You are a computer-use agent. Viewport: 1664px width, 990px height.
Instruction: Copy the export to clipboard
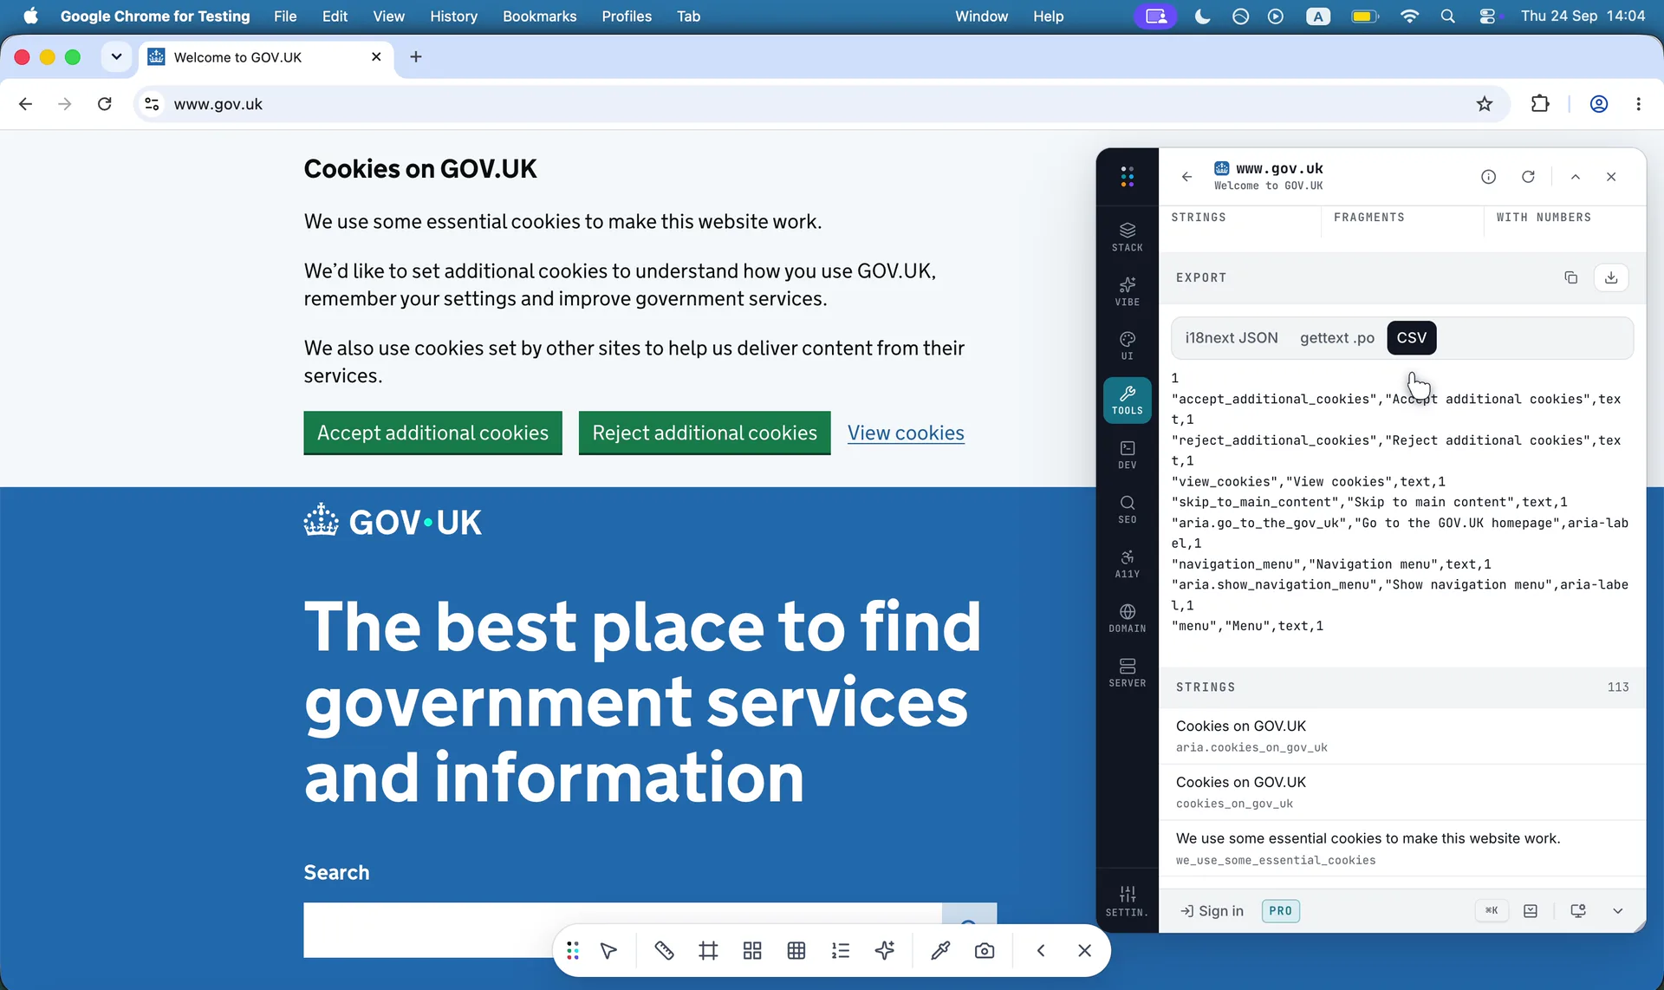[x=1570, y=277]
